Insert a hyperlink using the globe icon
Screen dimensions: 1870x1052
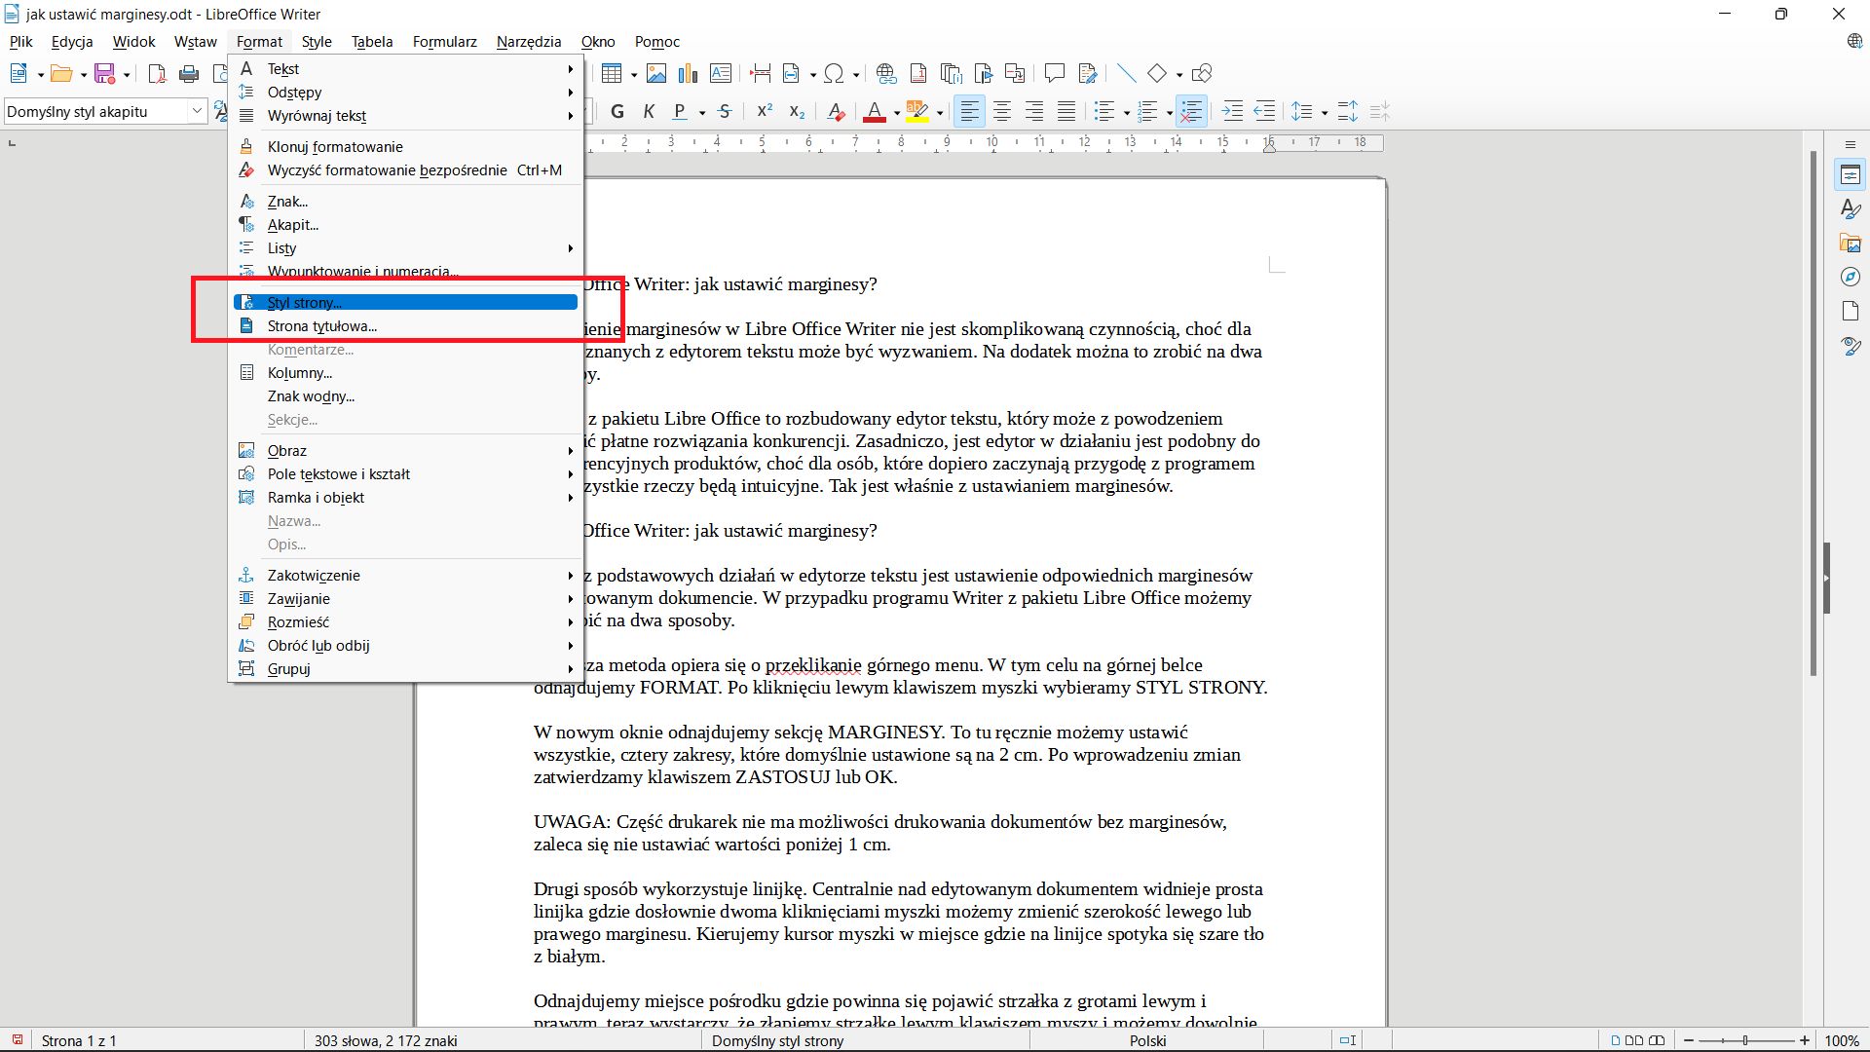[x=885, y=73]
